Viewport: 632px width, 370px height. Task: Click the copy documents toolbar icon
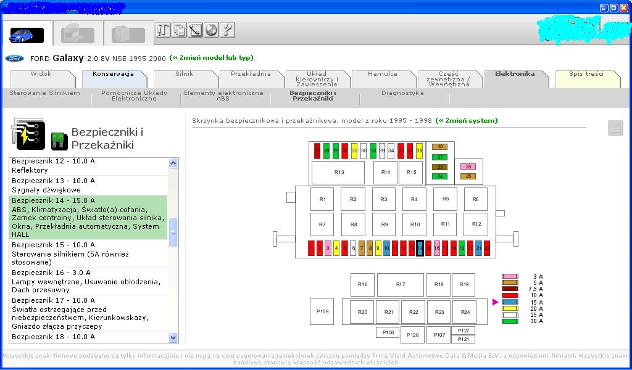click(180, 30)
